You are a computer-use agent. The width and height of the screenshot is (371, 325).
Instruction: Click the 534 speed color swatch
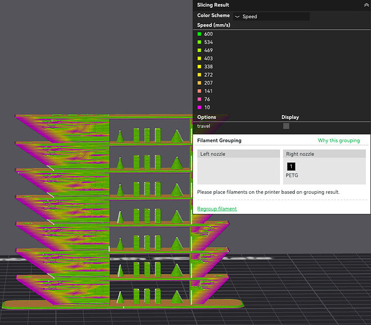pos(199,42)
